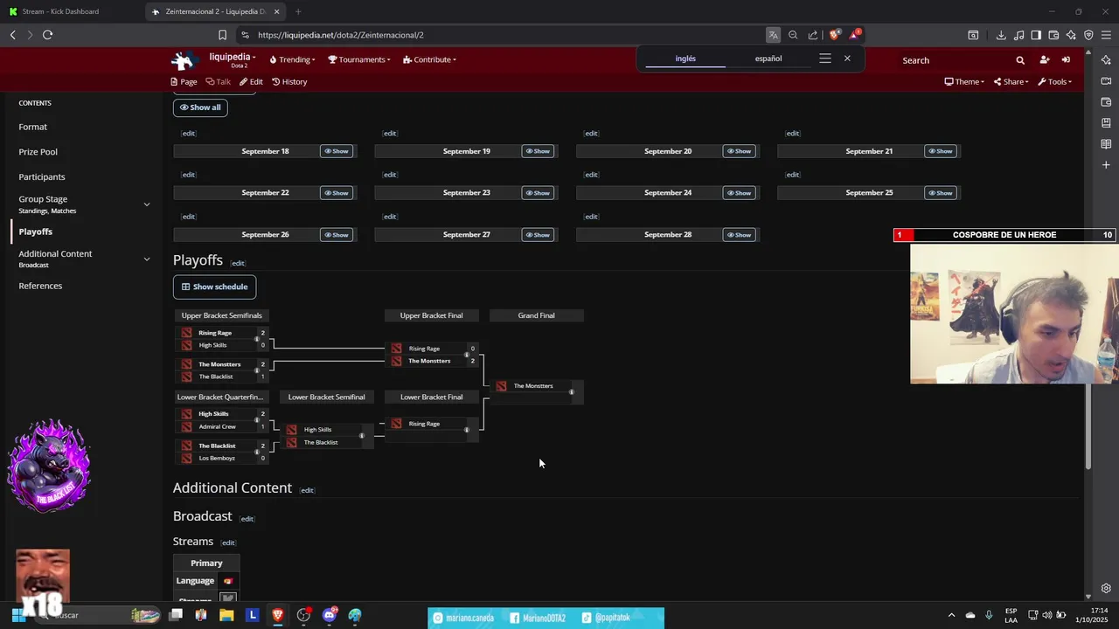Open translate popup options hamburger icon
1119x629 pixels.
tap(824, 59)
